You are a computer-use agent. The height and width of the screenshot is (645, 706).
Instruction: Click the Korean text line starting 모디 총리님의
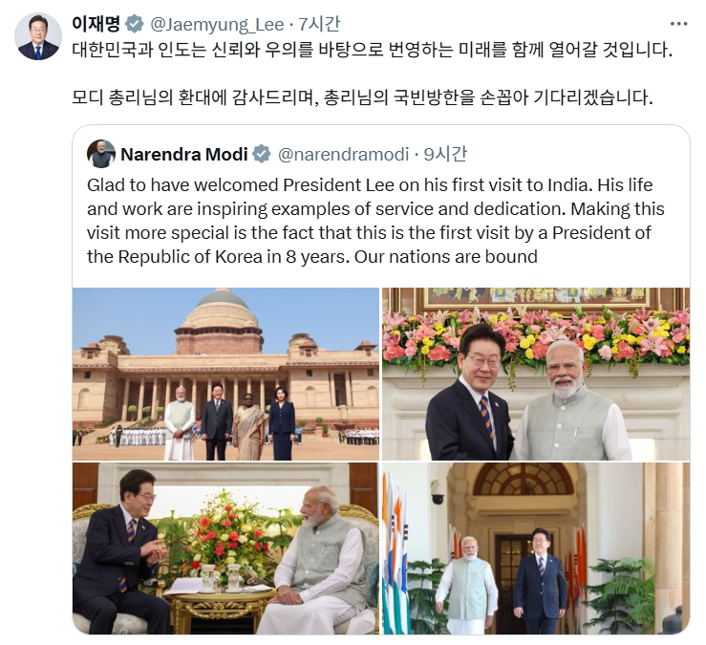pos(362,97)
